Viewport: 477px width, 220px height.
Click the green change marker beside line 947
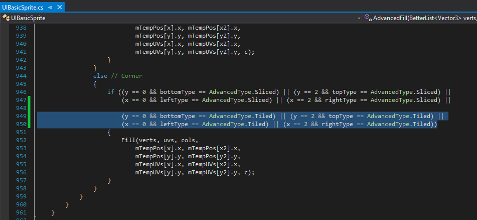[30, 100]
